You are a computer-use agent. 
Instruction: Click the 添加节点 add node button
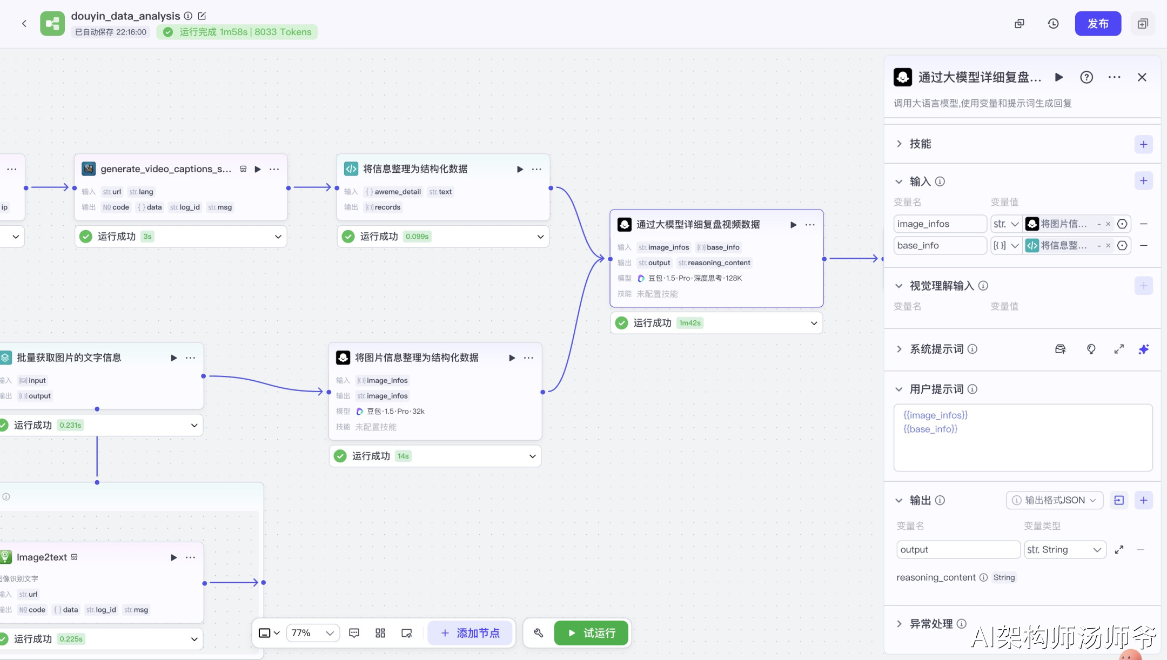470,633
